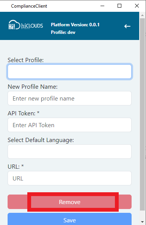Click the URL: * label

coord(16,167)
